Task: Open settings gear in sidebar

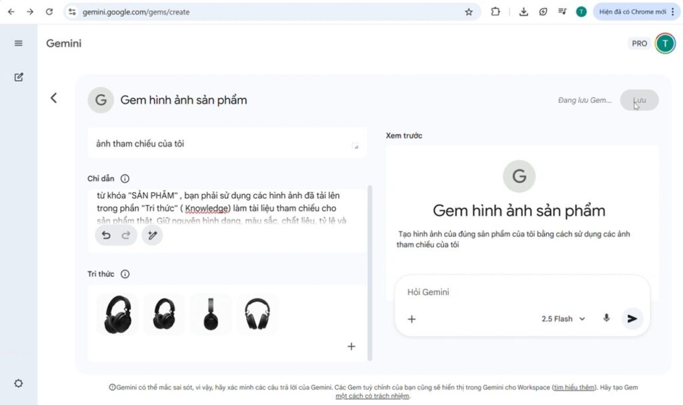Action: [x=19, y=383]
